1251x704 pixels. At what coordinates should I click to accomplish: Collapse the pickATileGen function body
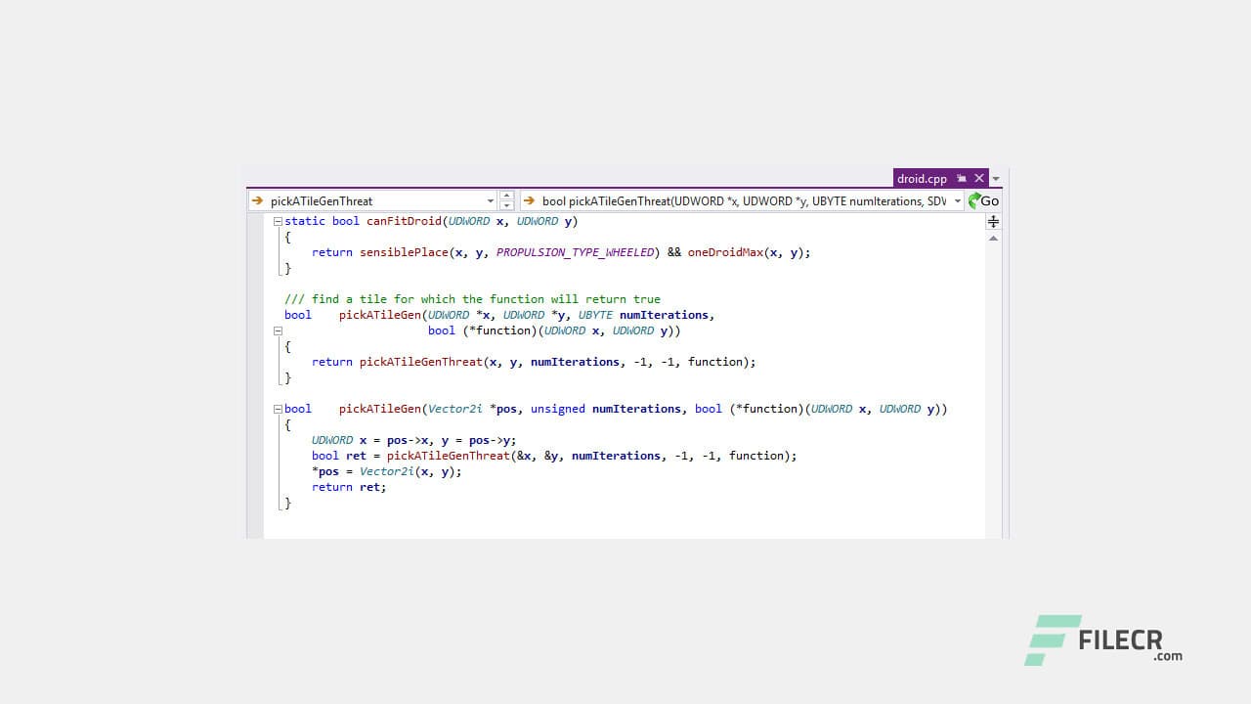click(278, 330)
